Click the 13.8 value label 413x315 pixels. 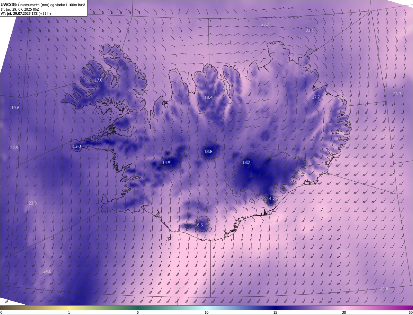click(208, 151)
